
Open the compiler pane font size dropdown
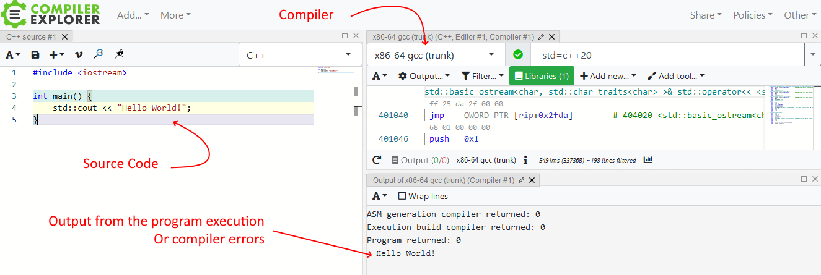pos(380,76)
